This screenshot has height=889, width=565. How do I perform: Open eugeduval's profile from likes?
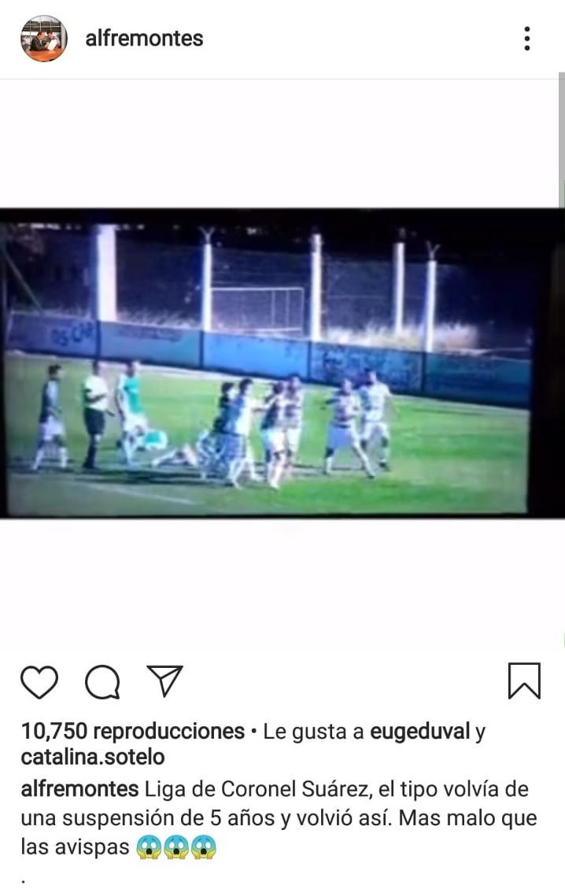point(420,732)
